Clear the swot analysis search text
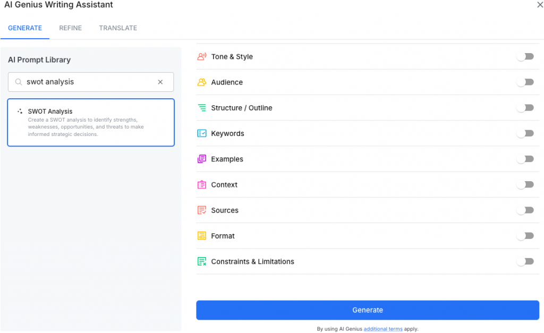Image resolution: width=544 pixels, height=333 pixels. click(x=160, y=82)
